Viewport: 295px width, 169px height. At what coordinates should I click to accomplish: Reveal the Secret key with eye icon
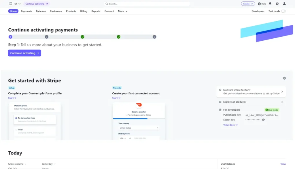click(x=263, y=120)
